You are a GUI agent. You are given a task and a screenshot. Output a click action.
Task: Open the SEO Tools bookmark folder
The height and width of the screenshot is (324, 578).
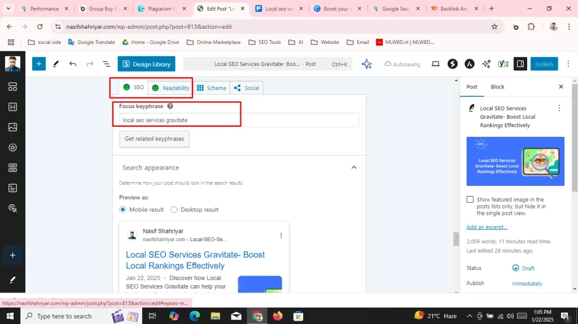(x=265, y=42)
